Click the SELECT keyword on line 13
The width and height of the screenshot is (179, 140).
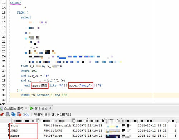pos(15,3)
